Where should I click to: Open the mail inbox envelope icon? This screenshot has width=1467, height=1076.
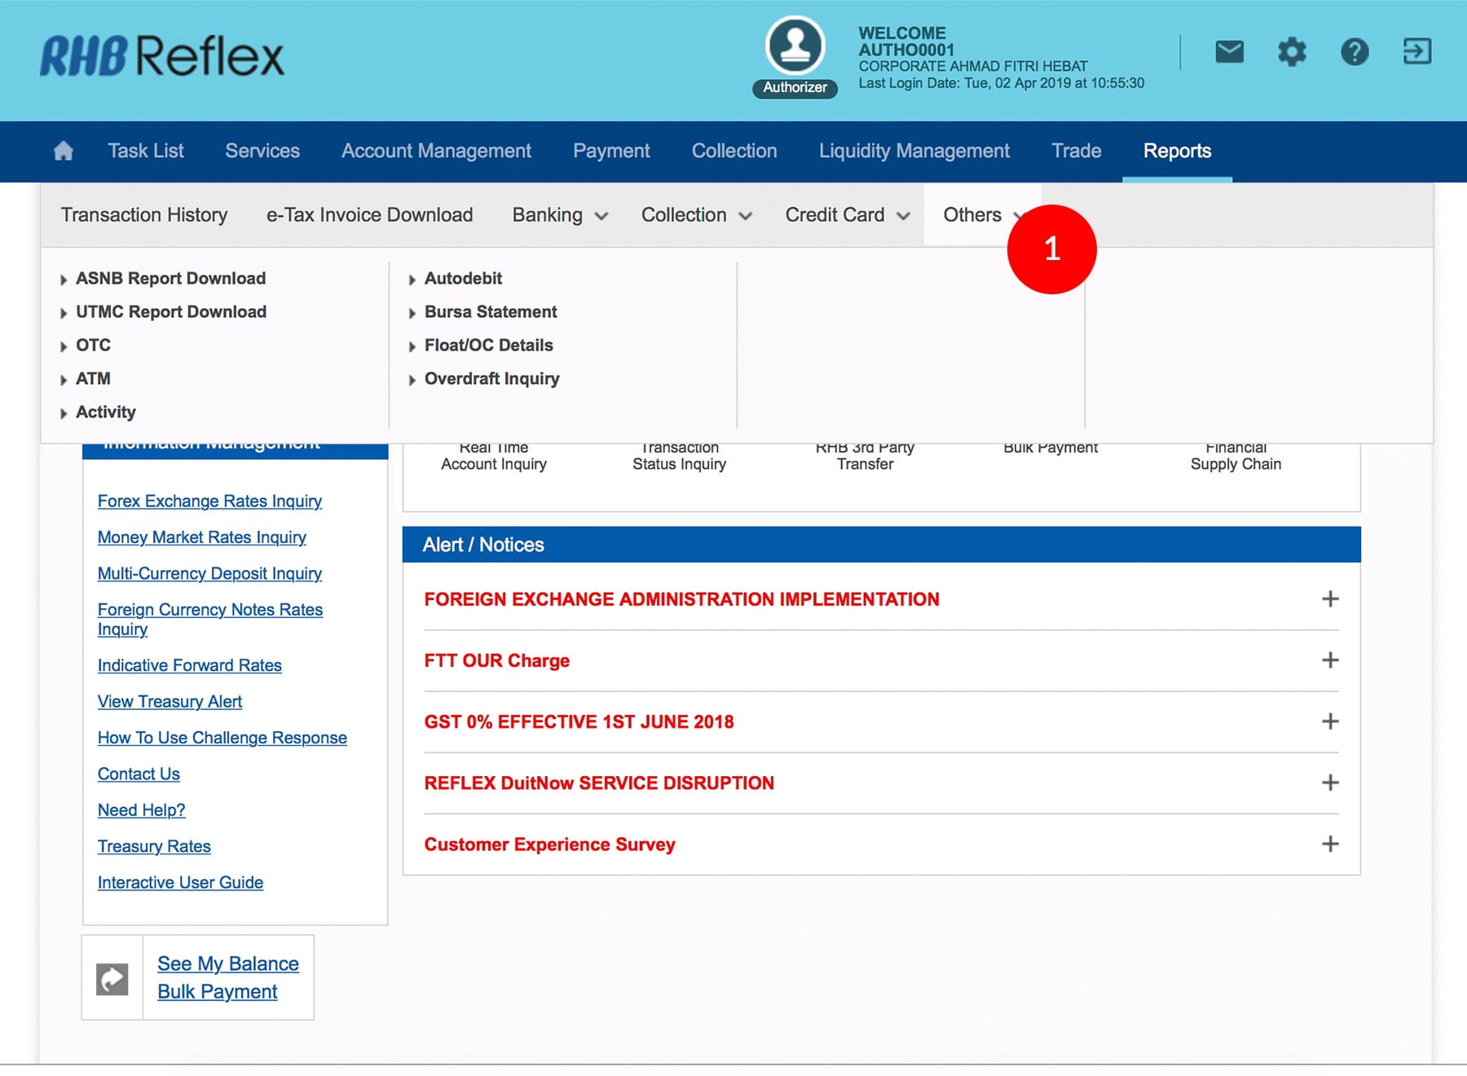coord(1229,52)
